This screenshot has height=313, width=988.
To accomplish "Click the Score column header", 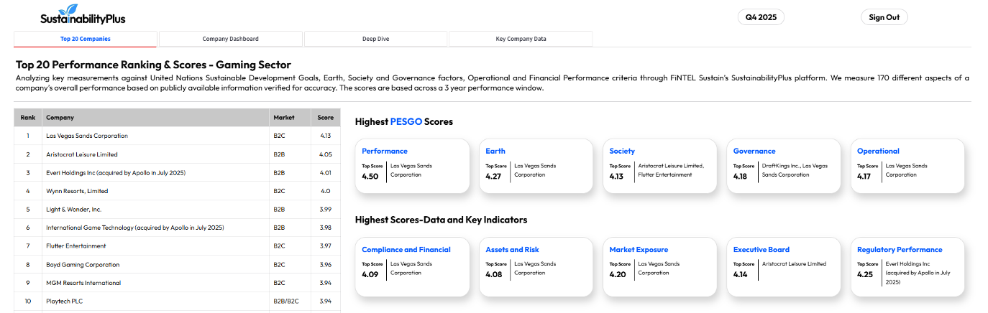I will 326,117.
